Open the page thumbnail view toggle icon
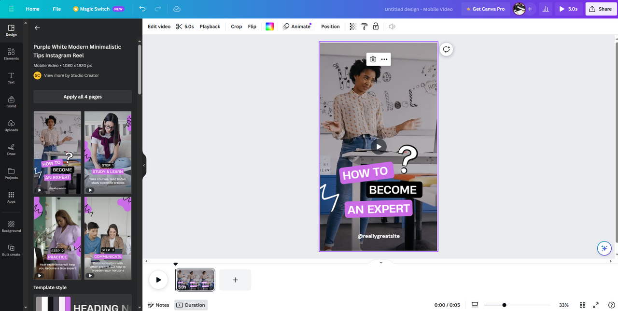618x311 pixels. [x=475, y=305]
